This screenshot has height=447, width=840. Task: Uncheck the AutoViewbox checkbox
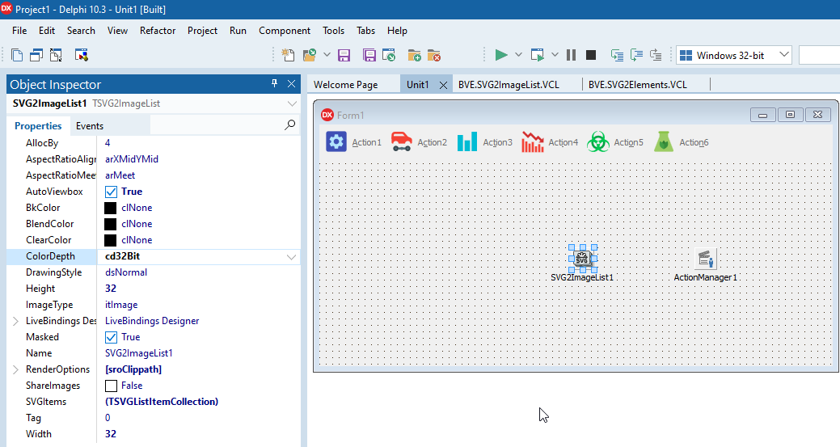112,192
